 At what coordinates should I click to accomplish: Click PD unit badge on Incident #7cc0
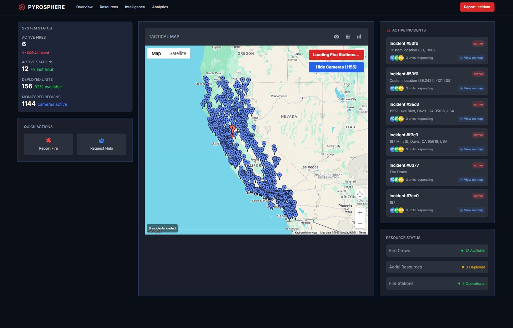click(x=401, y=210)
